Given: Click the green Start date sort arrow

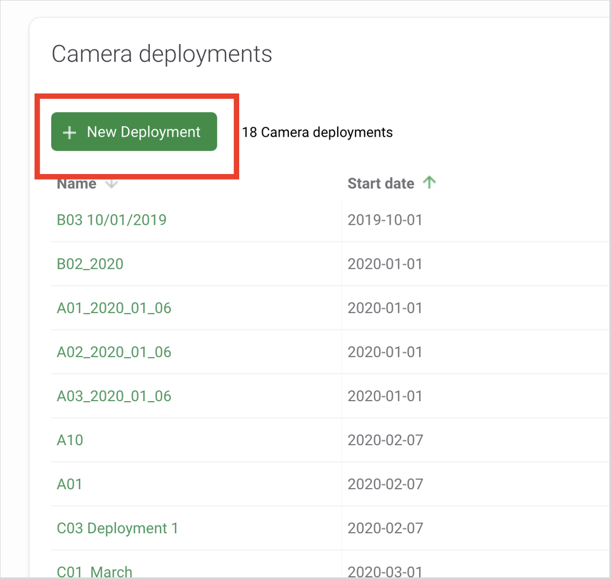Looking at the screenshot, I should 429,182.
